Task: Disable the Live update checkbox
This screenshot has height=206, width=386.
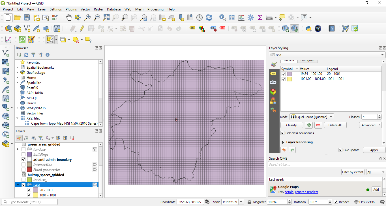Action: coord(340,150)
